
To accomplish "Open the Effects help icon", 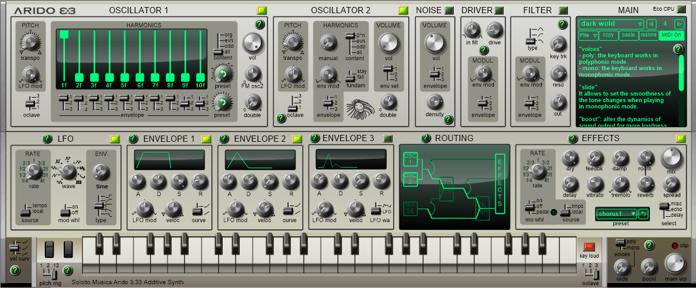I will coord(572,139).
